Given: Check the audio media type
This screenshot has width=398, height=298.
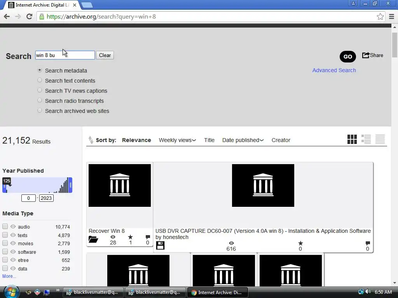Looking at the screenshot, I should 5,226.
